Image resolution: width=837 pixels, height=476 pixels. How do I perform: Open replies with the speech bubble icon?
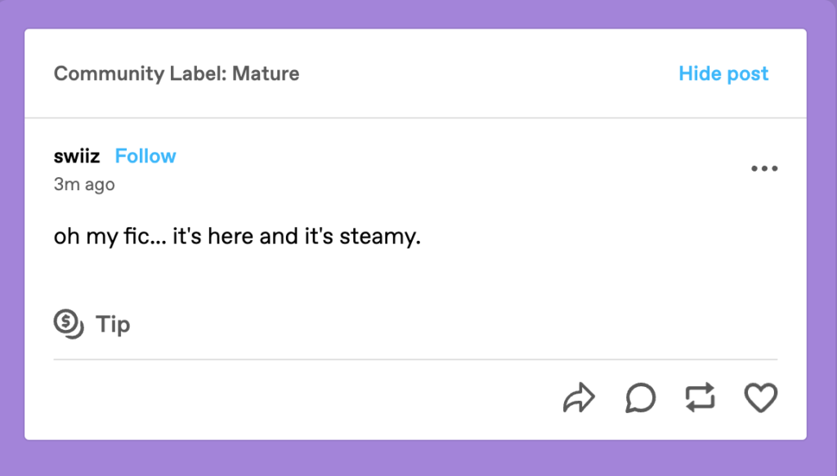641,398
